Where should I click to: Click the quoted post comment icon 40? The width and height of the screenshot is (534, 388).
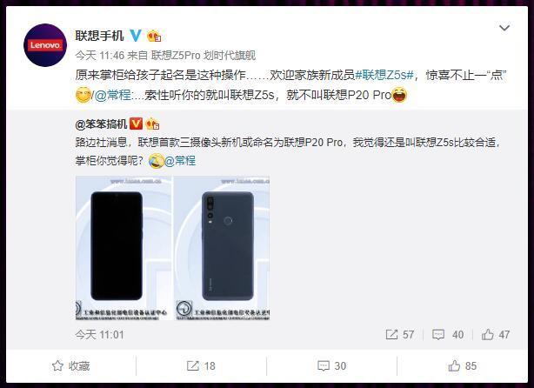(448, 335)
